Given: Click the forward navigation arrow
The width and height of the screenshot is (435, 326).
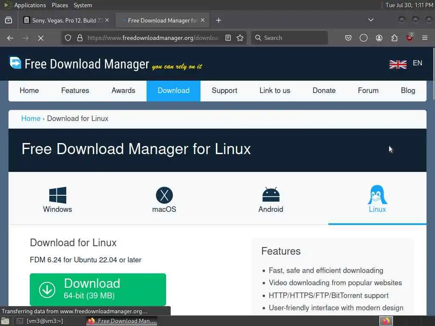Looking at the screenshot, I should point(25,38).
